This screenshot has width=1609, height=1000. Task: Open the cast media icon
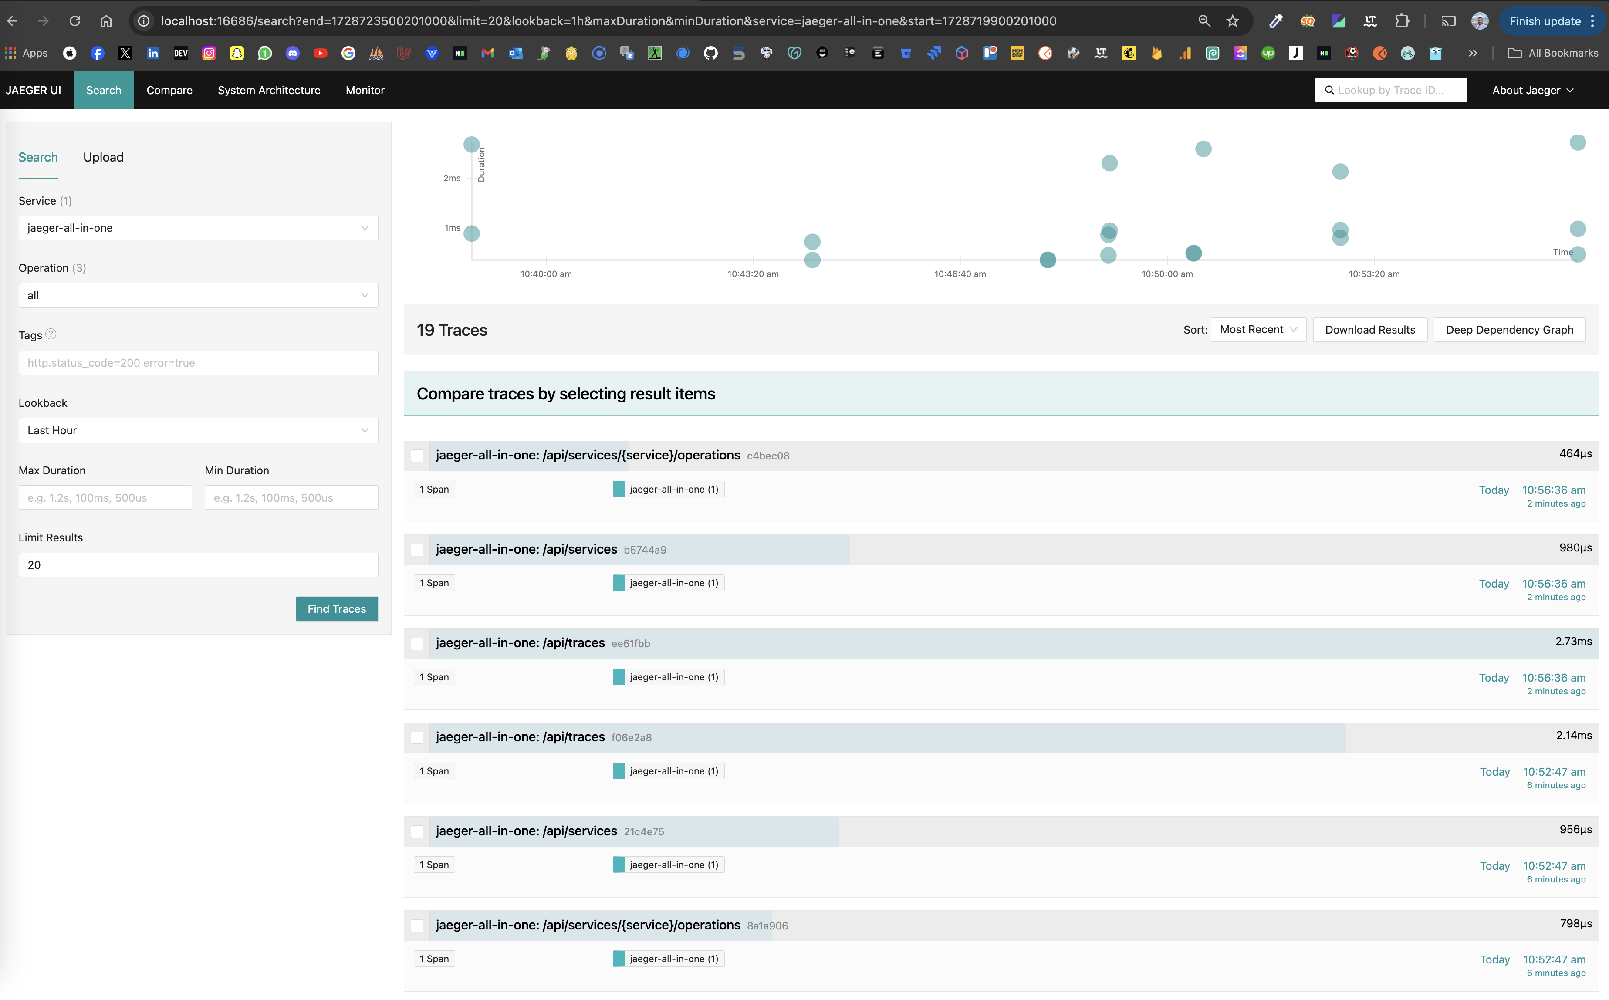click(1448, 21)
